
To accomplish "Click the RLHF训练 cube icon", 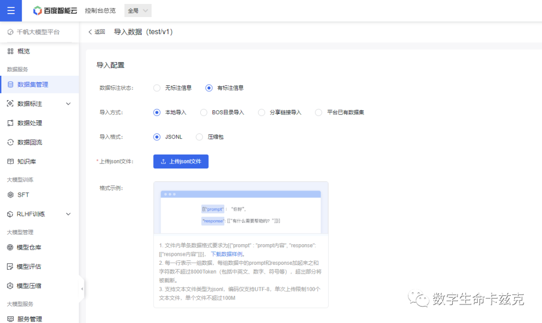I will 10,214.
